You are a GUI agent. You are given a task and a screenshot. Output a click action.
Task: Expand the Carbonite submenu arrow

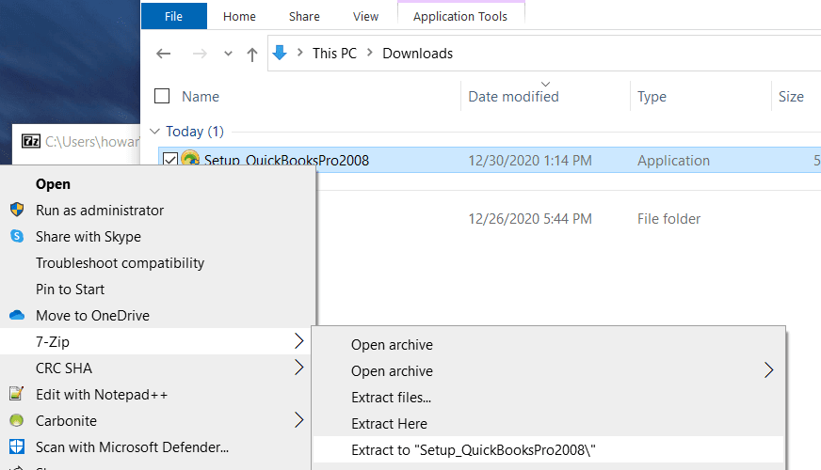(299, 420)
